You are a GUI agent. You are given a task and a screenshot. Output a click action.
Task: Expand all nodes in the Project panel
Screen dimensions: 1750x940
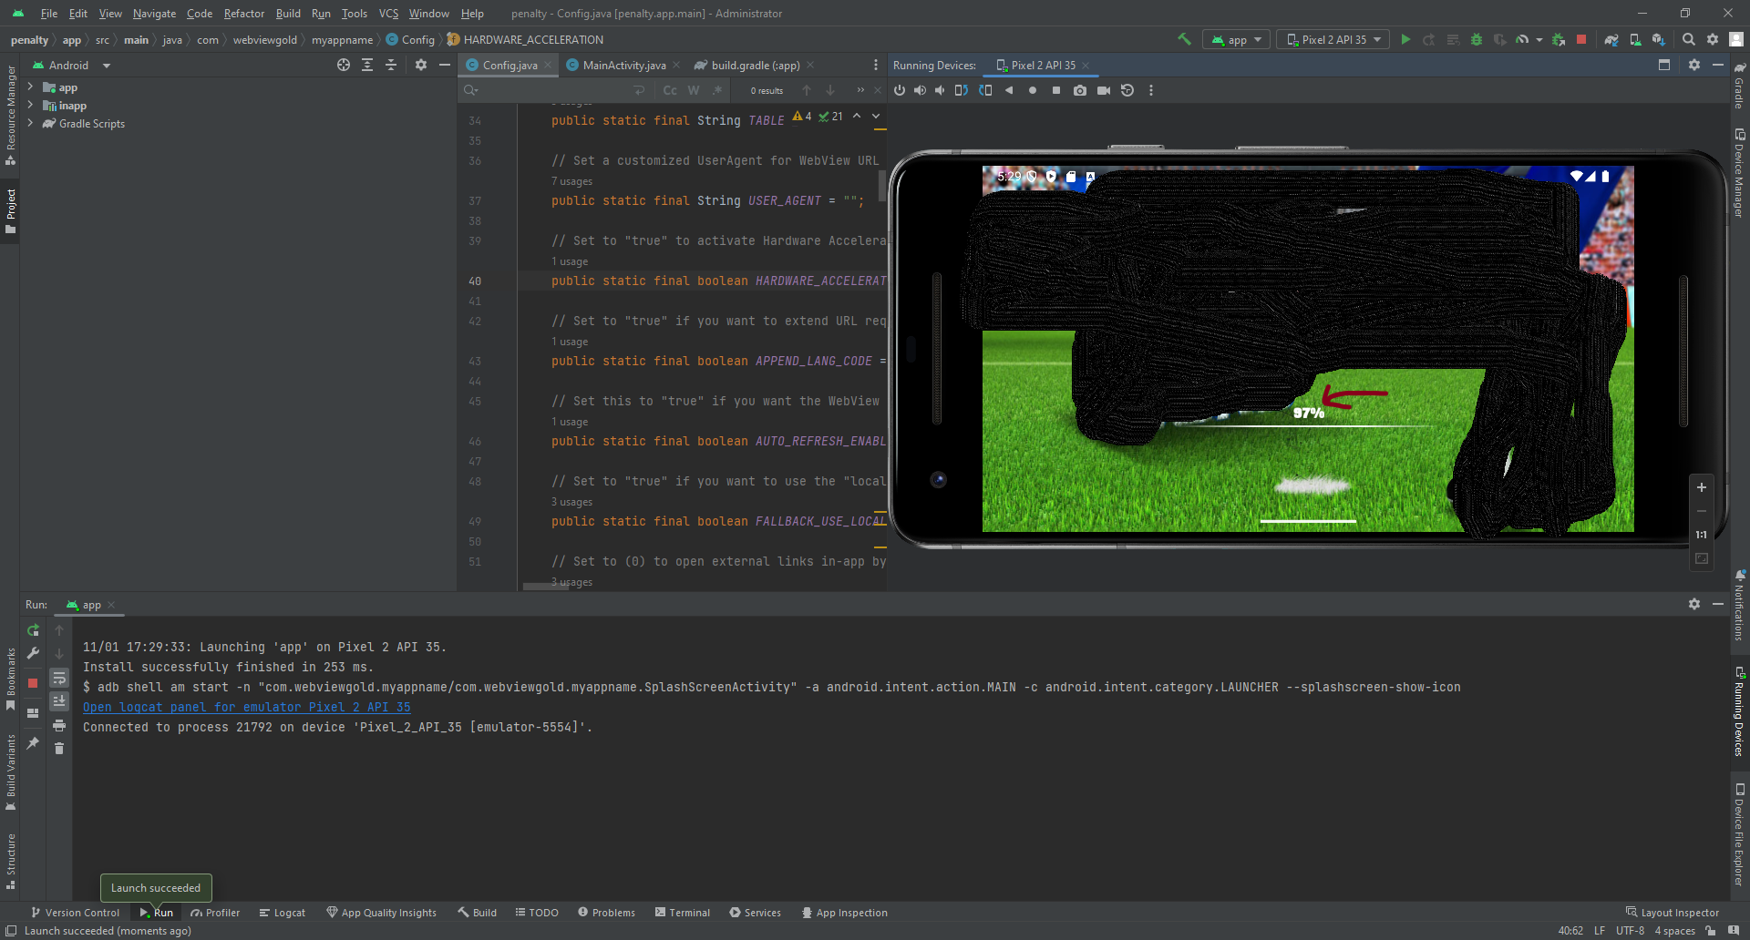[x=367, y=65]
